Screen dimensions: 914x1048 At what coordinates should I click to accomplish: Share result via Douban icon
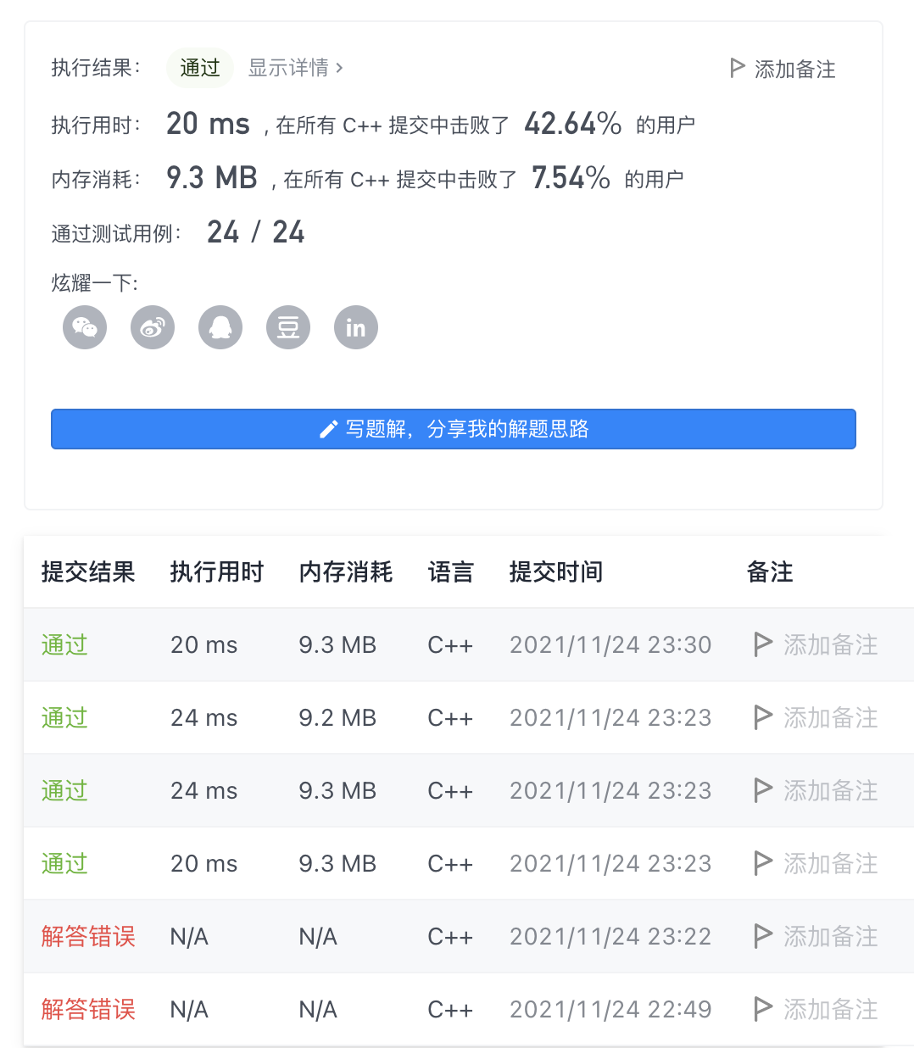pyautogui.click(x=287, y=326)
